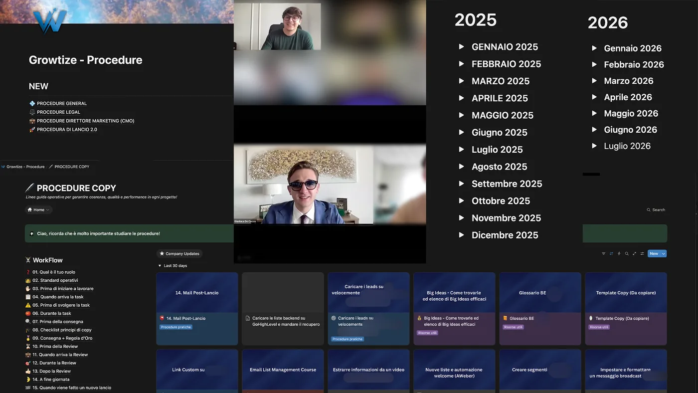Click the blue New button
Screen dimensions: 698x393
coord(654,254)
